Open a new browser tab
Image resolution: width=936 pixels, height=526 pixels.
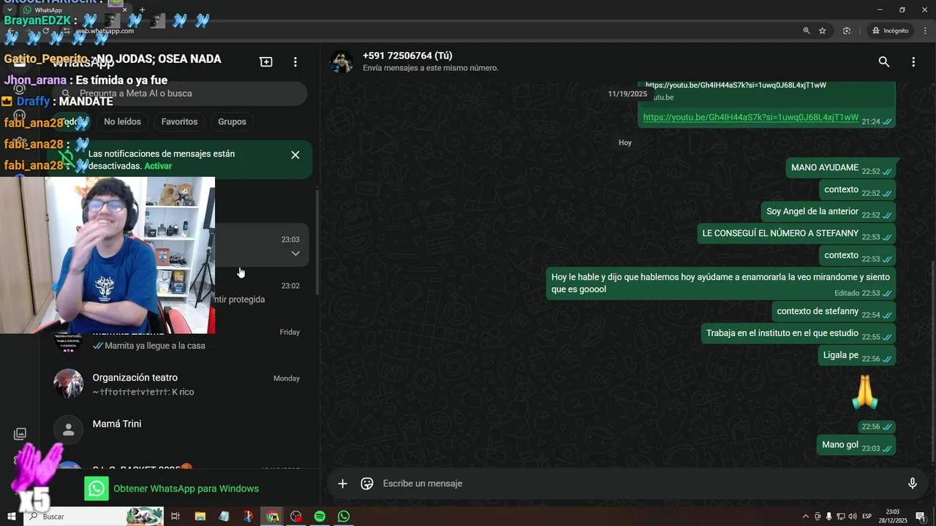(x=142, y=10)
